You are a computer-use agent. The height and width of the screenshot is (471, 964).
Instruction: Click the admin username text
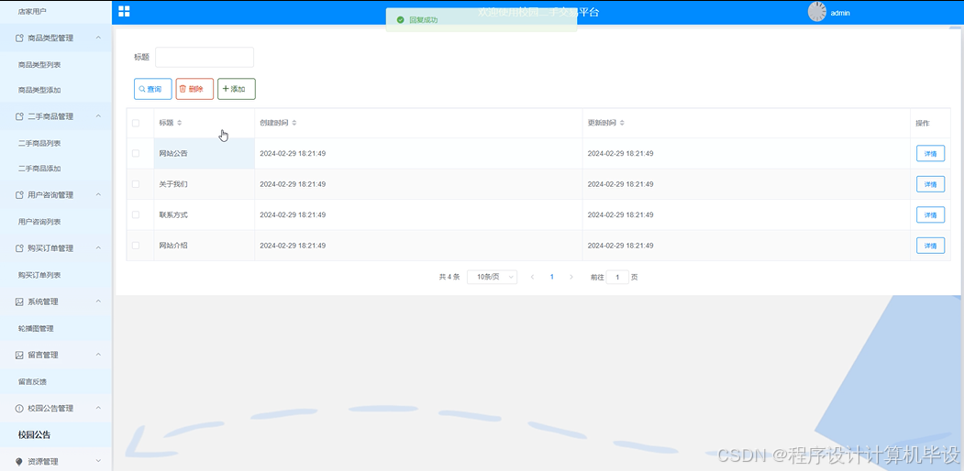[x=840, y=13]
